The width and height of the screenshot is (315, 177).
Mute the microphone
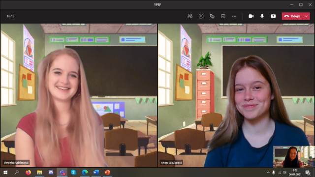(x=262, y=16)
